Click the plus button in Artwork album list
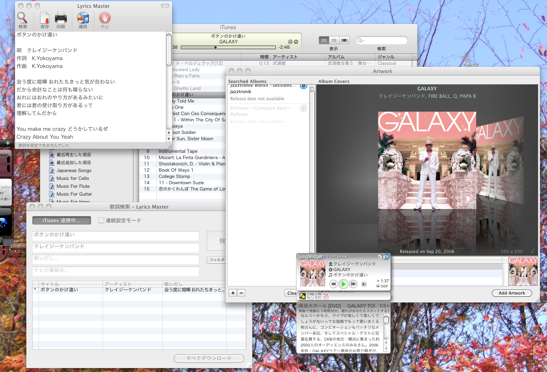This screenshot has height=372, width=547. coord(233,293)
